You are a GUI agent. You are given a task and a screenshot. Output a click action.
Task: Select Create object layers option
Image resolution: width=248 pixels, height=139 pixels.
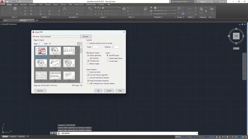coord(108,58)
